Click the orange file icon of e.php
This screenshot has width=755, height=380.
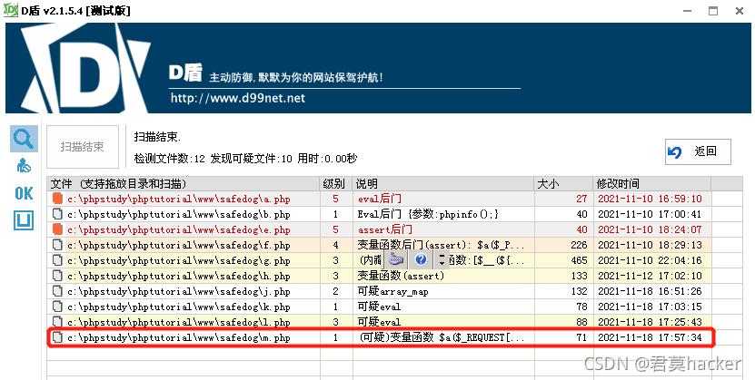point(58,229)
